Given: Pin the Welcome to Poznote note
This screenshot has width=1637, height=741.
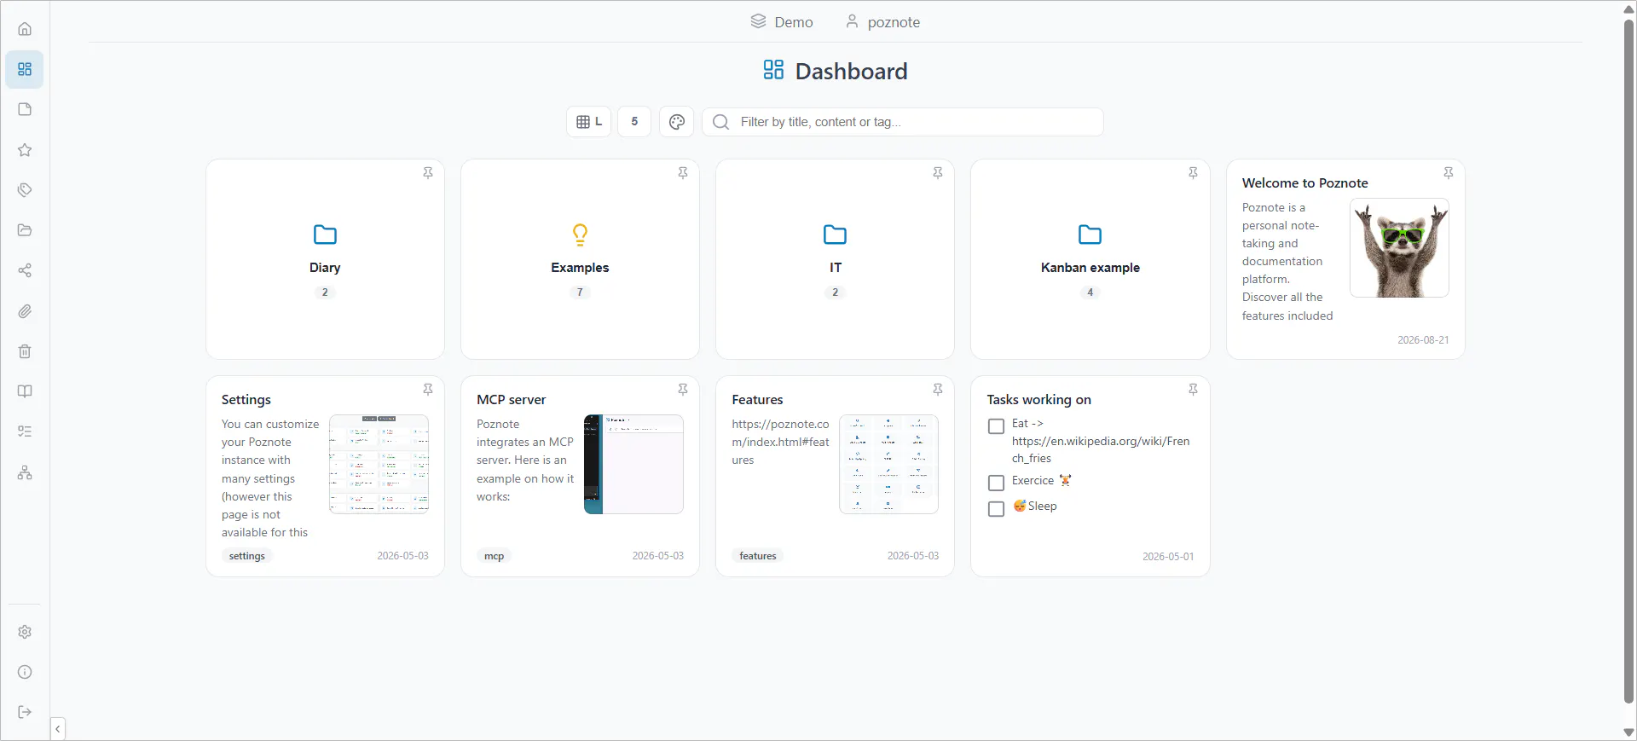Looking at the screenshot, I should [1448, 173].
